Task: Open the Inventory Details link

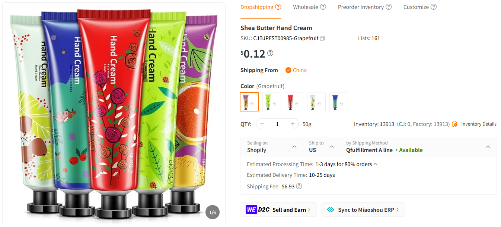Action: 479,124
